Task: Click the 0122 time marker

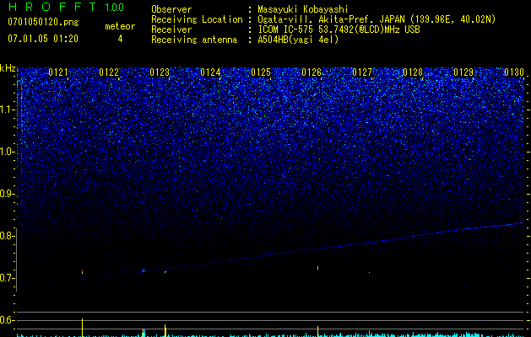Action: click(109, 72)
